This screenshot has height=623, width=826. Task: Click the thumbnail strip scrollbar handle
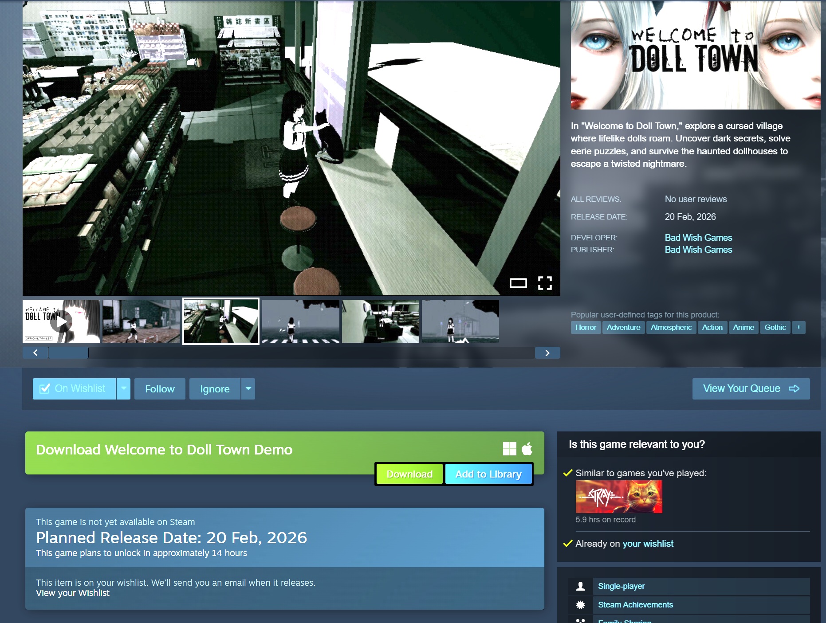(x=68, y=353)
